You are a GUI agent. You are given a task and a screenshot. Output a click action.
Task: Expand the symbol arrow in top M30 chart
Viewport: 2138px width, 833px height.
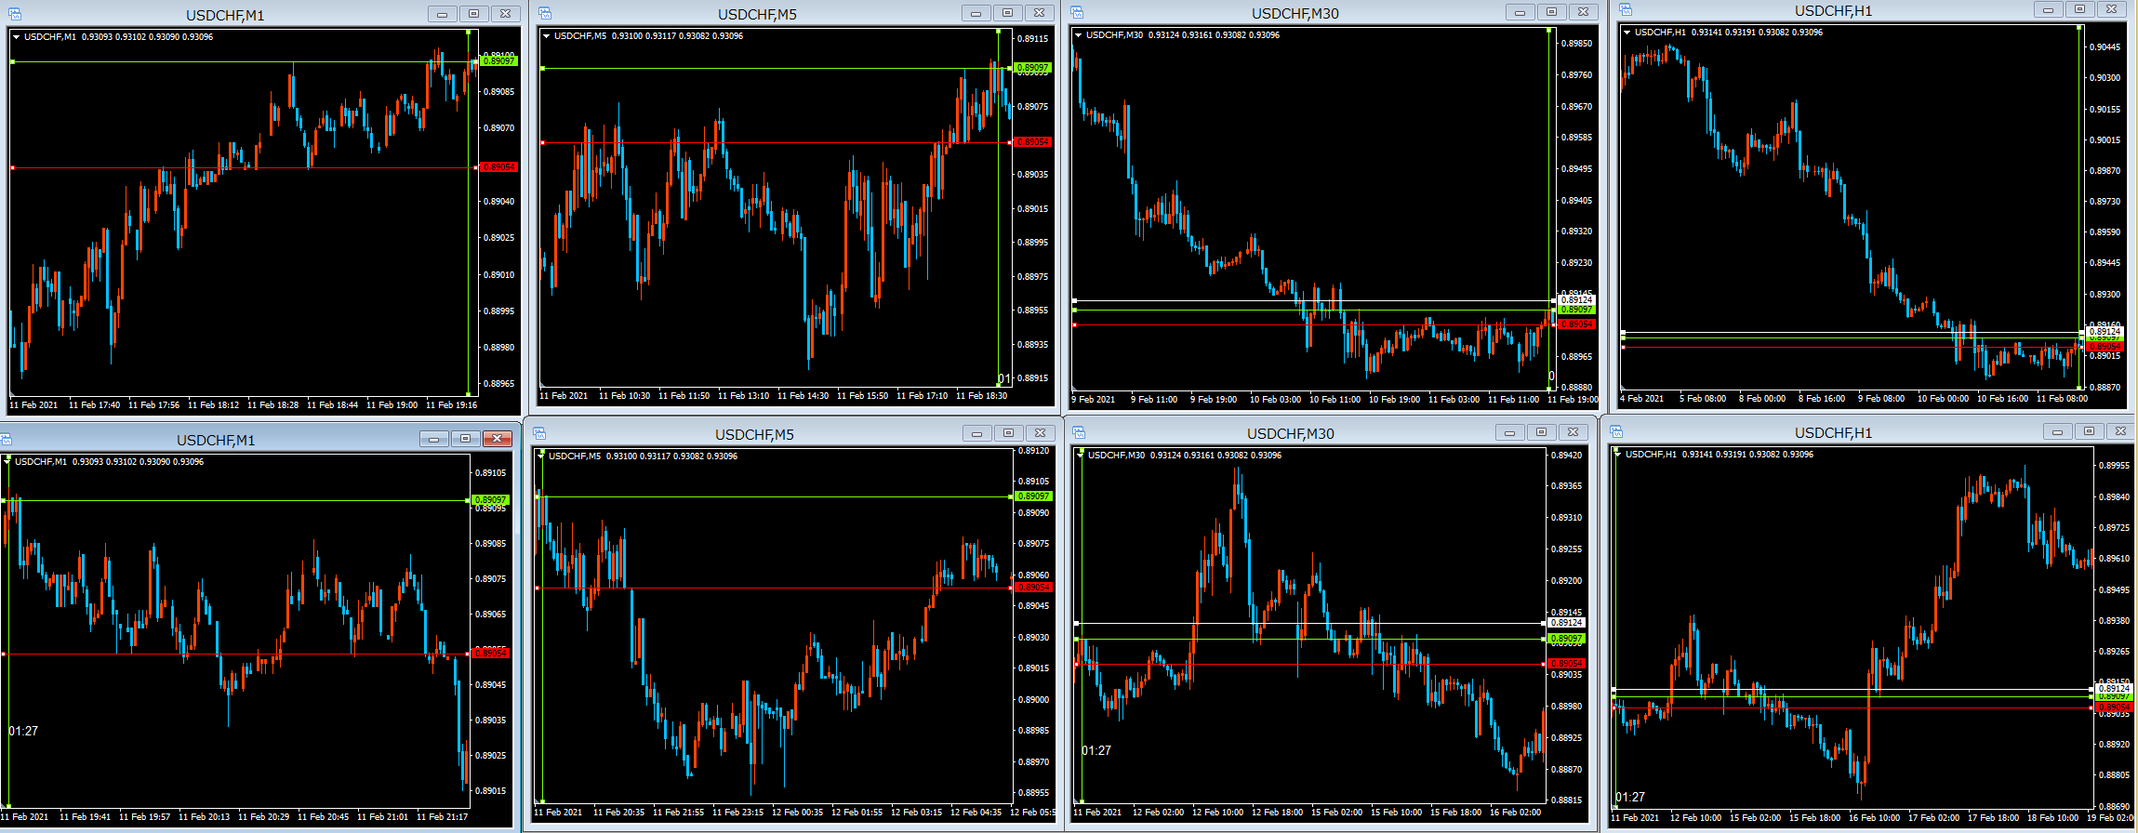[1079, 35]
